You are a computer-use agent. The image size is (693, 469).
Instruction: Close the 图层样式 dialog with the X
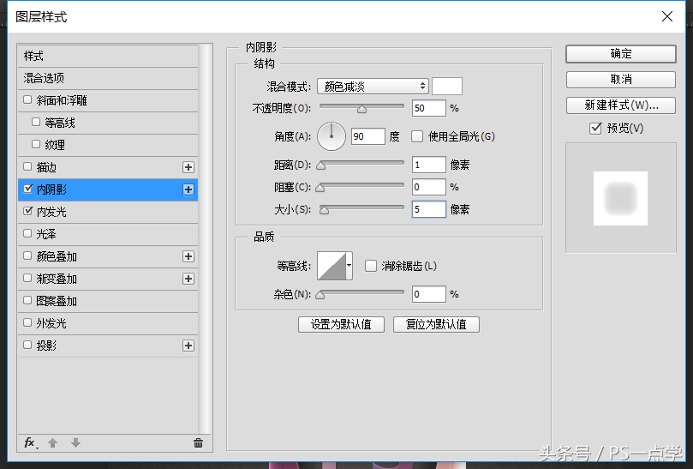pyautogui.click(x=667, y=16)
